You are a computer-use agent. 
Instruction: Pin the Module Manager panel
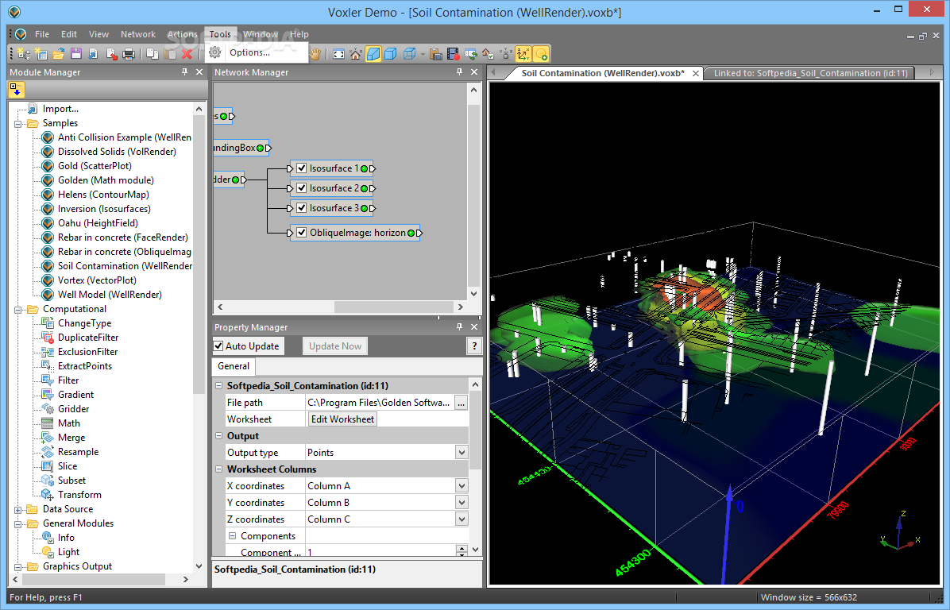click(x=185, y=72)
